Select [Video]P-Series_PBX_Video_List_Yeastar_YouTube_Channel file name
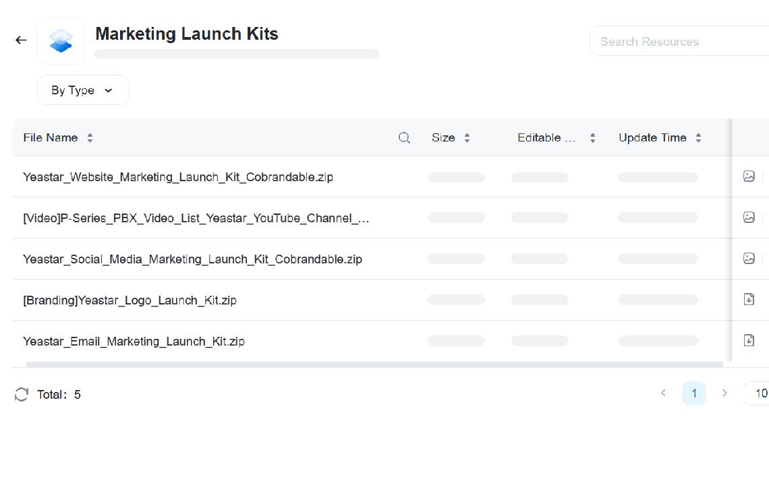Image resolution: width=769 pixels, height=485 pixels. 196,218
